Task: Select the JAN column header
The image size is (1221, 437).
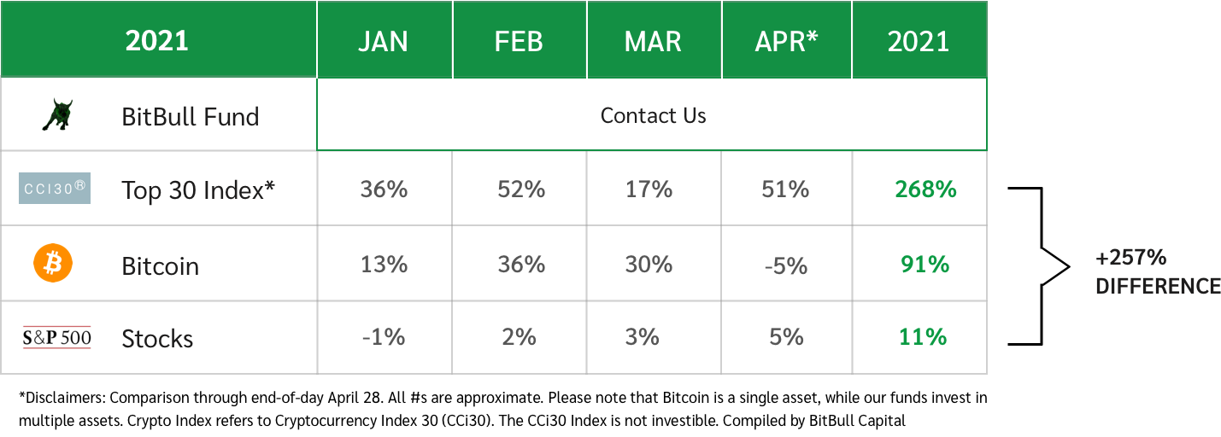Action: (384, 41)
